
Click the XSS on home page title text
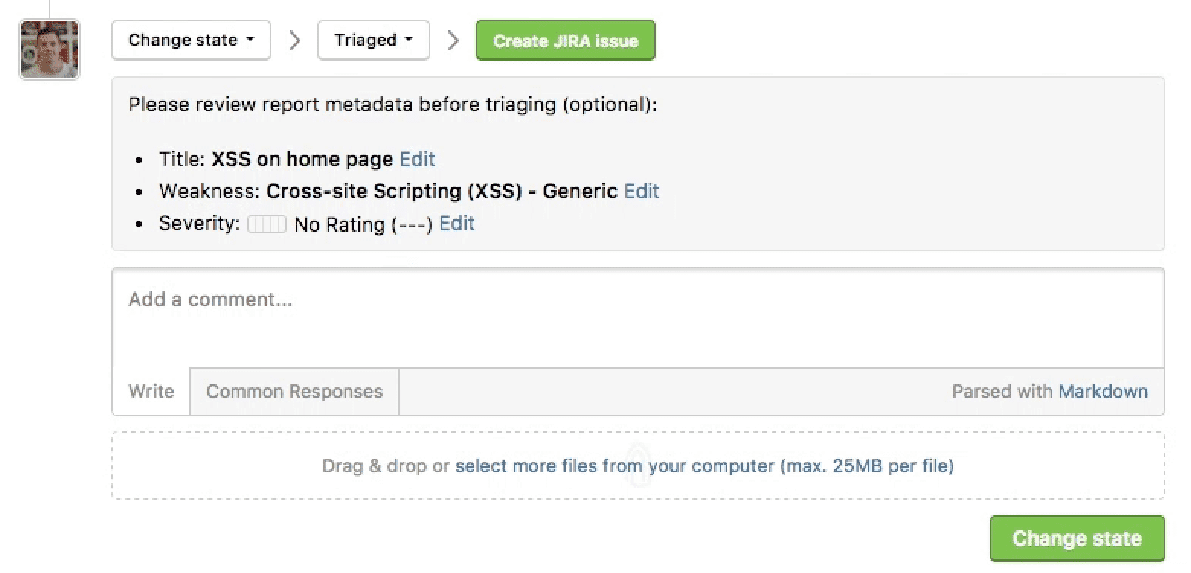[303, 159]
